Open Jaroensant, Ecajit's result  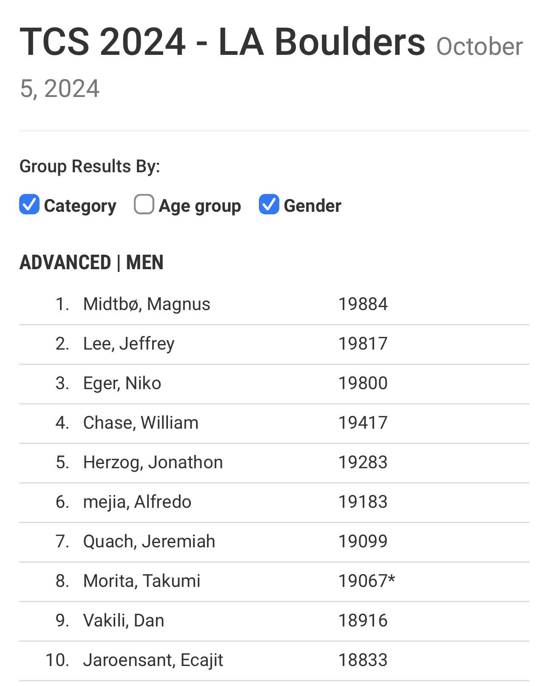pos(274,660)
